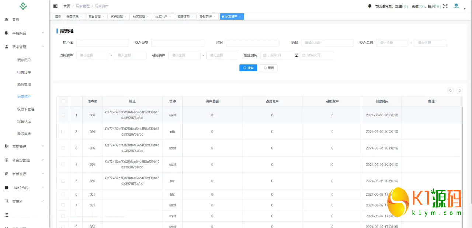The height and width of the screenshot is (228, 472).
Task: Tick the select-all checkbox in table header
Action: coord(63,101)
